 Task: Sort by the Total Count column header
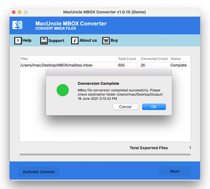coord(128,59)
